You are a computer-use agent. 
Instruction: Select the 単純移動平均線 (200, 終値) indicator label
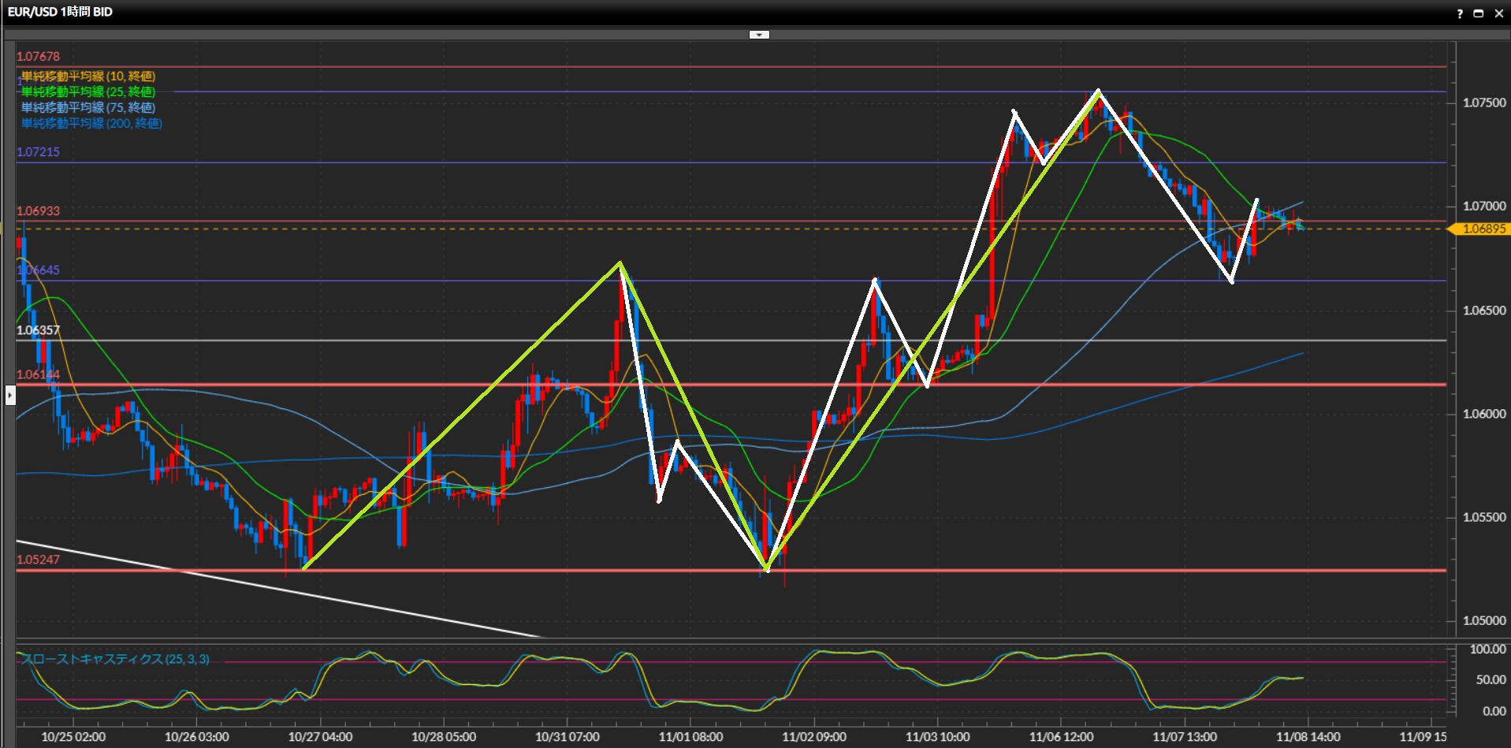click(91, 124)
